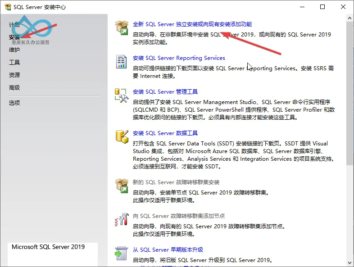Click the SQL Server title bar app icon

tap(8, 7)
